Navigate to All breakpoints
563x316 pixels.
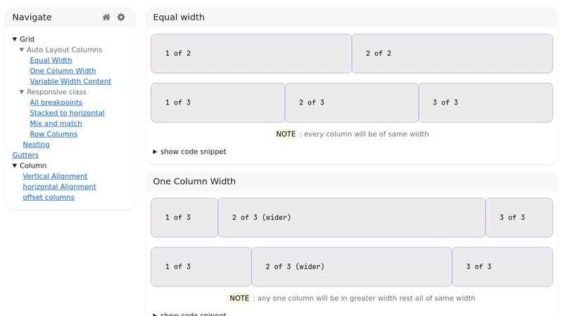[56, 103]
